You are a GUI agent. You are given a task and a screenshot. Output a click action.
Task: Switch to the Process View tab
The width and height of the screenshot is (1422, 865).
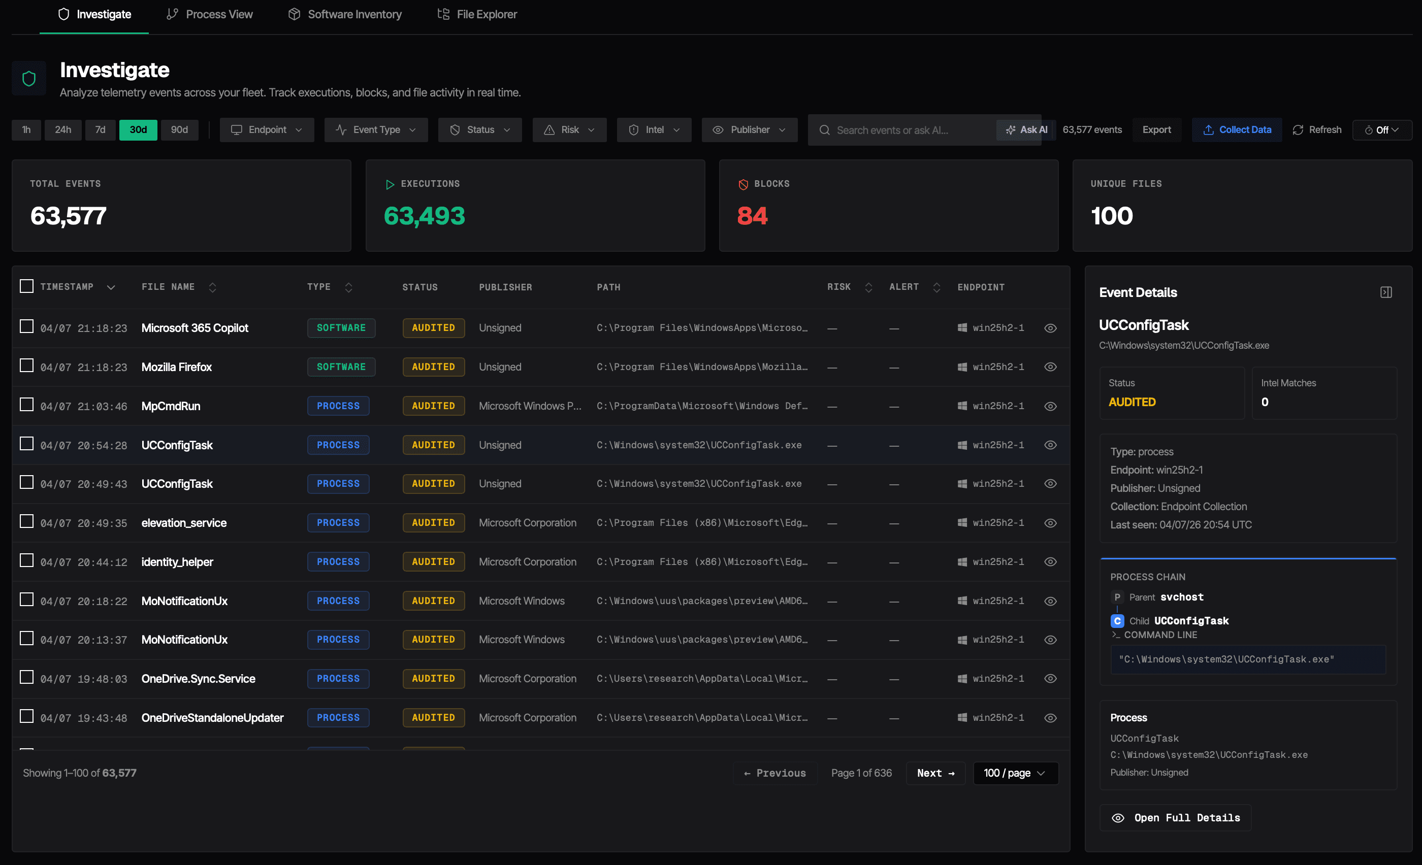209,14
